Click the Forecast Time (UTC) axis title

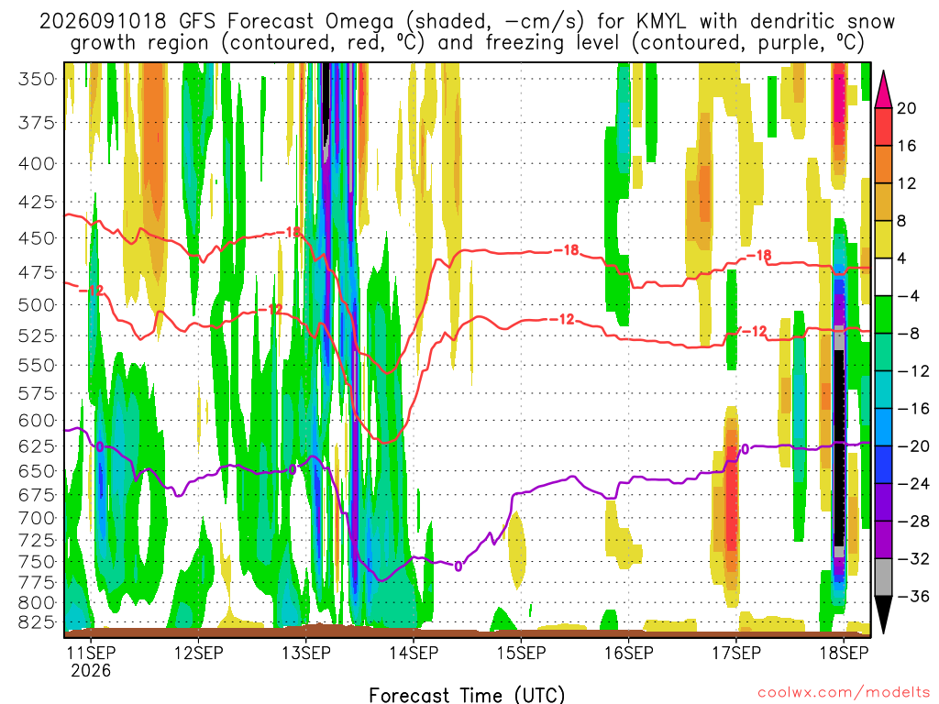click(x=467, y=695)
